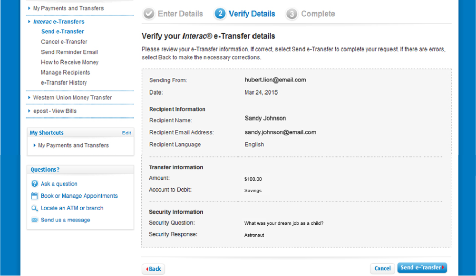
Task: Click the step 2 Verify Details circle
Action: (220, 14)
